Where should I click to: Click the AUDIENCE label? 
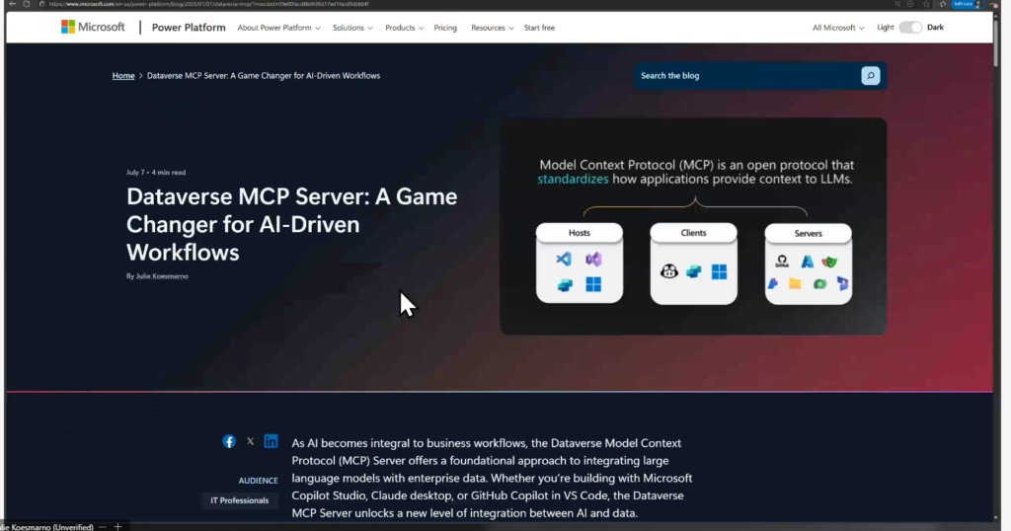click(258, 481)
